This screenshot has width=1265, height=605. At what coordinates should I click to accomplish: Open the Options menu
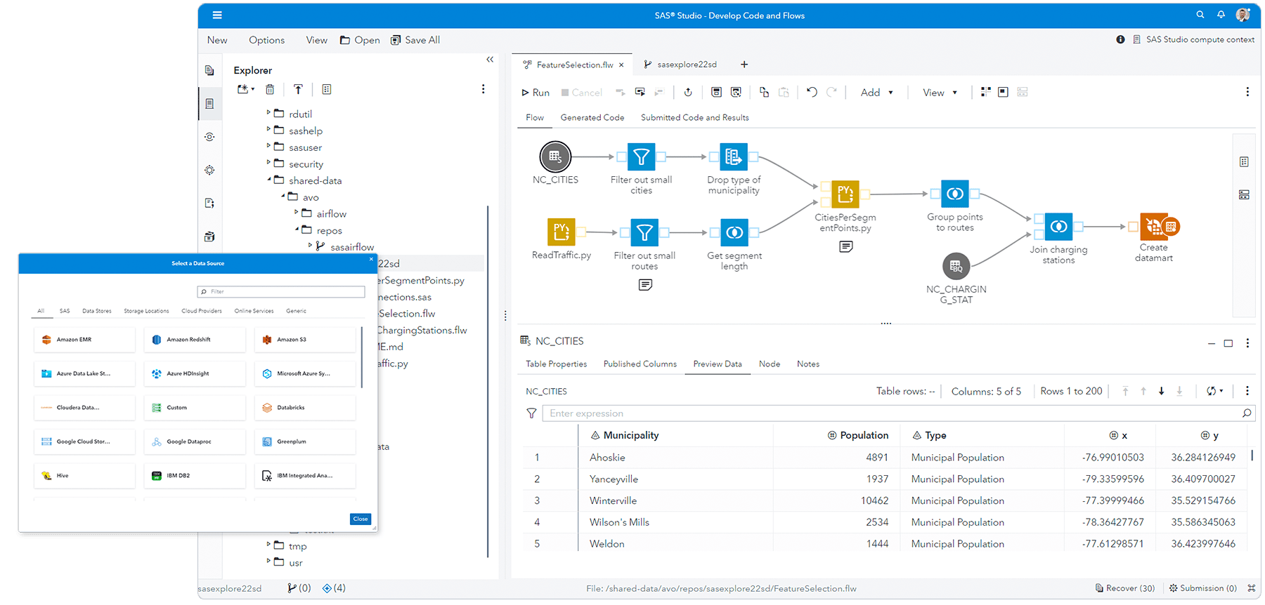coord(266,40)
